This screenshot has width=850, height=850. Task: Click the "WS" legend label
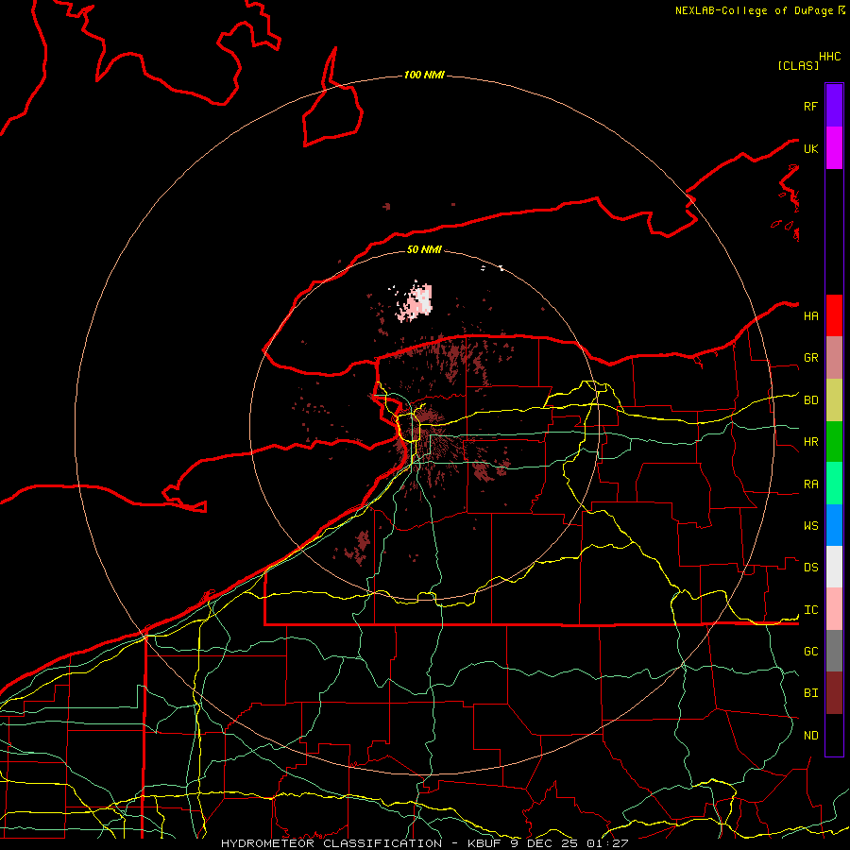point(810,526)
